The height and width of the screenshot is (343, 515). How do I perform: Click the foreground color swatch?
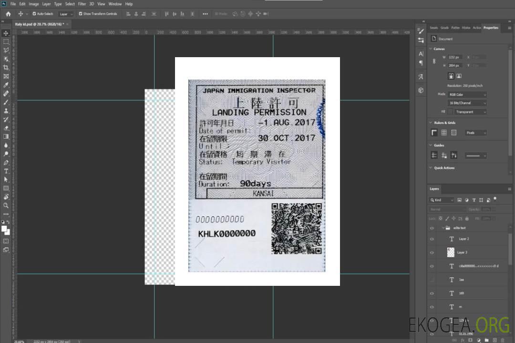coord(4,229)
